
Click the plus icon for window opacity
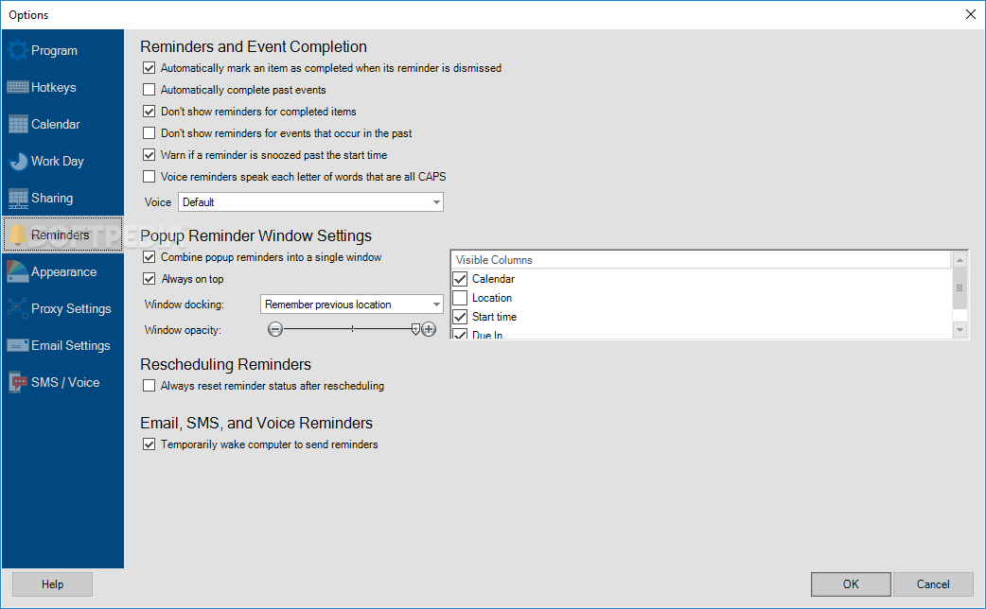click(x=429, y=329)
